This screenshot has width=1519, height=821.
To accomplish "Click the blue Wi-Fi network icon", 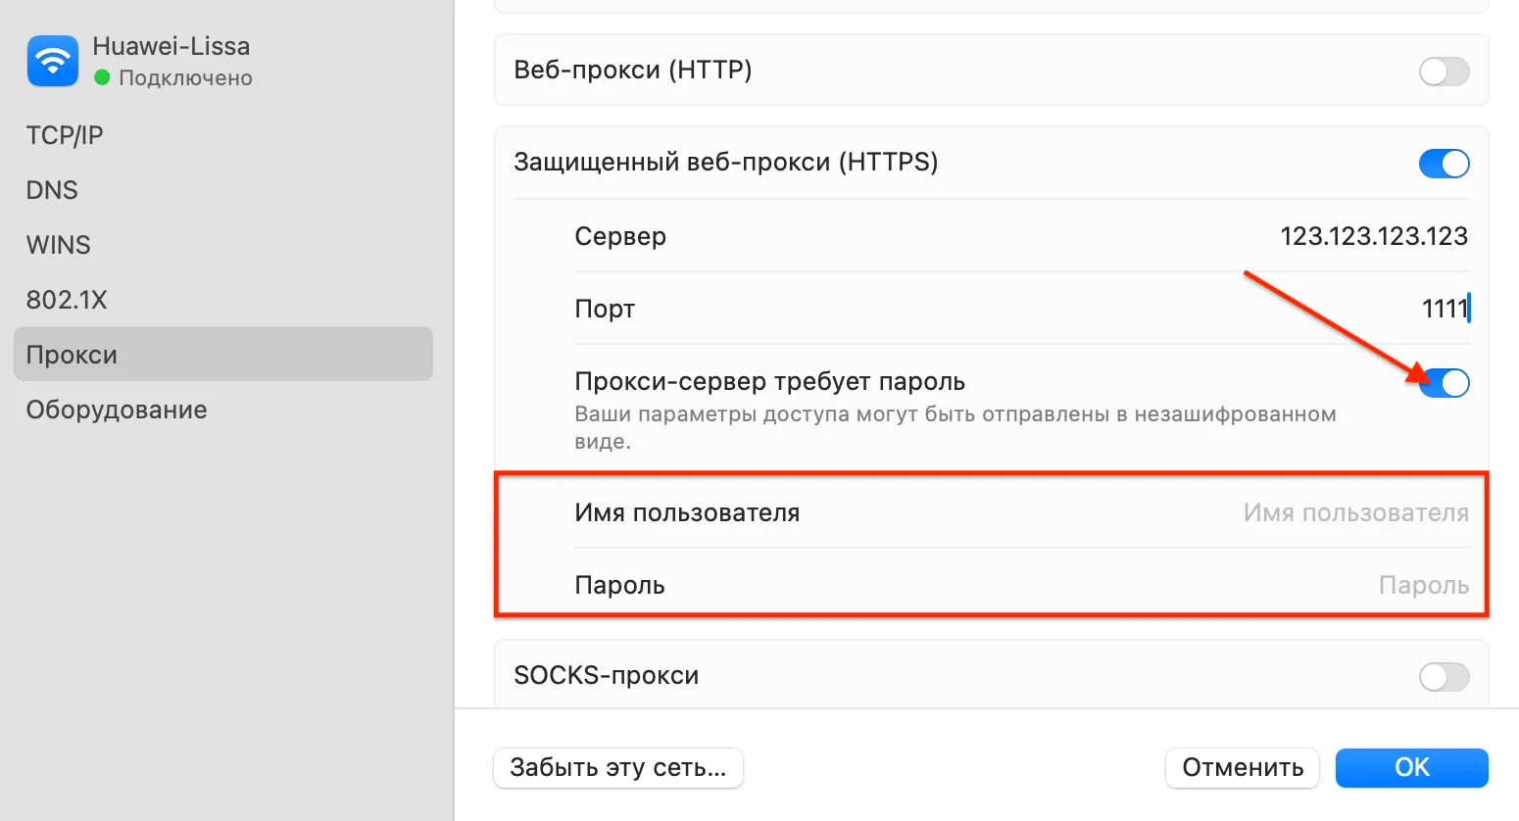I will [53, 61].
